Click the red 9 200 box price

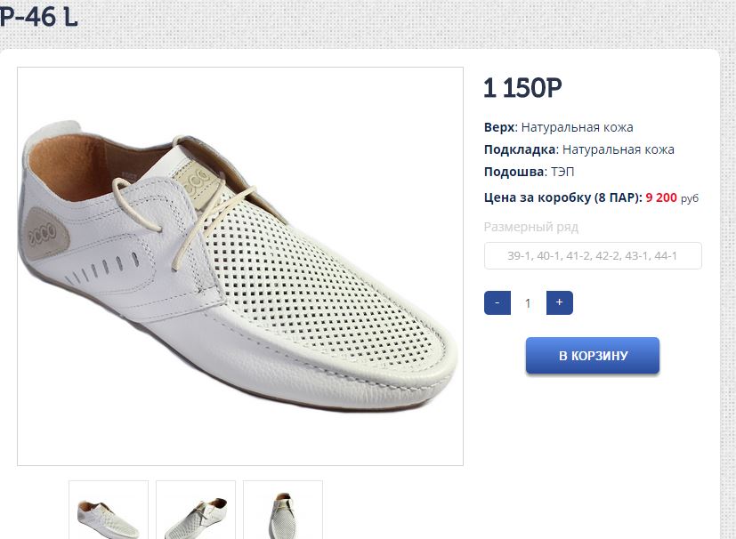tap(661, 197)
